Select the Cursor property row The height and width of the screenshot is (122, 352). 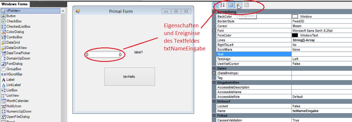coord(284,26)
